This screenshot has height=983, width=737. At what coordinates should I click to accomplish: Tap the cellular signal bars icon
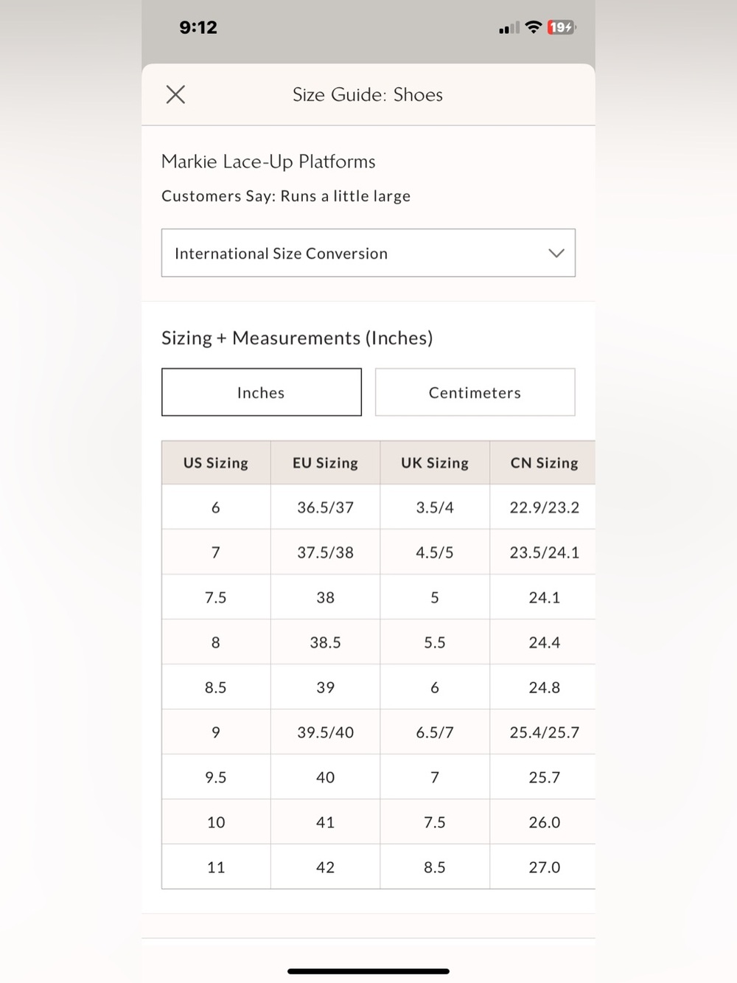tap(509, 28)
